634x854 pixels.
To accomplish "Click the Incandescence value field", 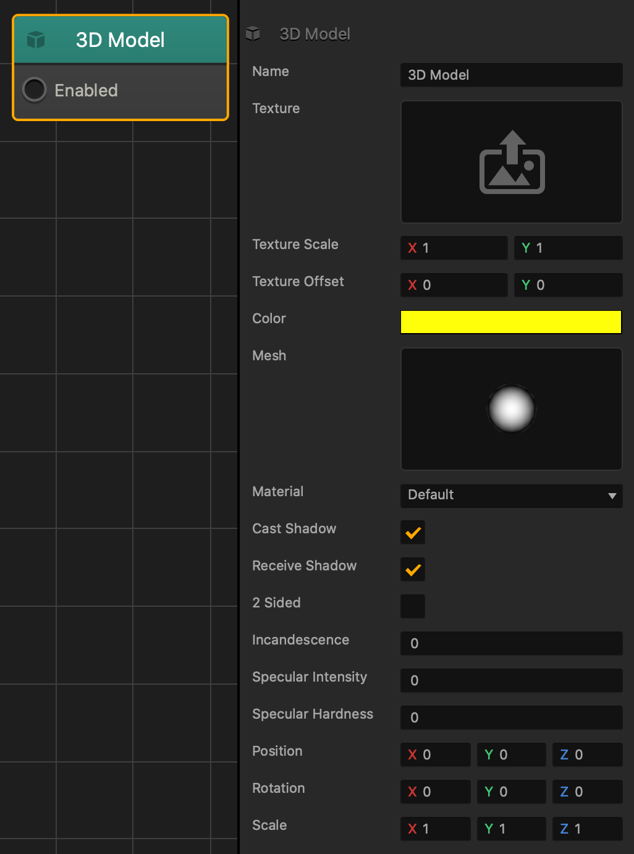I will [x=511, y=643].
